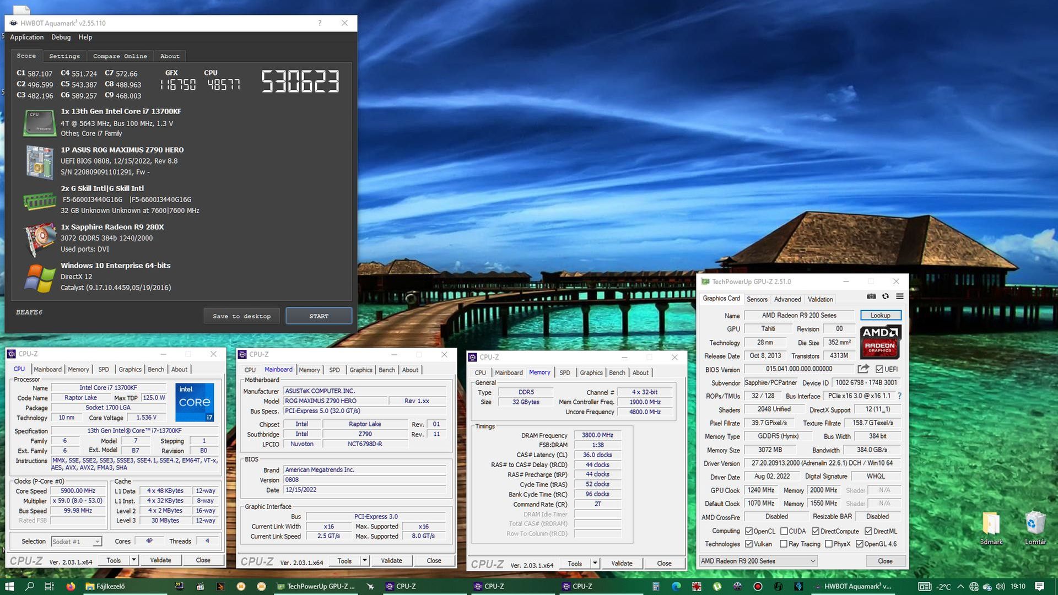Screen dimensions: 1058x595
Task: Open Bench tab in CPU-Z Mainboard window
Action: (386, 370)
